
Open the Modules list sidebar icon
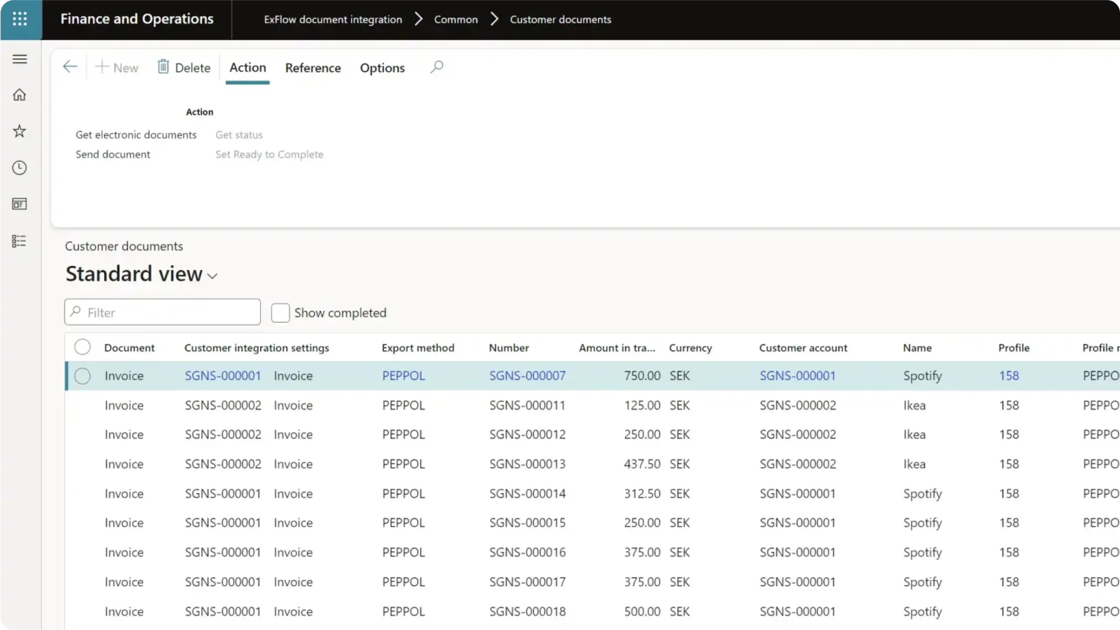[x=20, y=241]
